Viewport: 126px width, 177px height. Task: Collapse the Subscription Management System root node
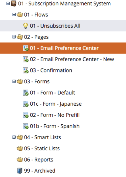8,3
